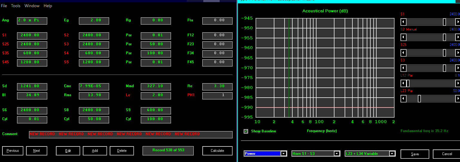This screenshot has height=162, width=460.
Task: Open the Window menu
Action: 32,6
